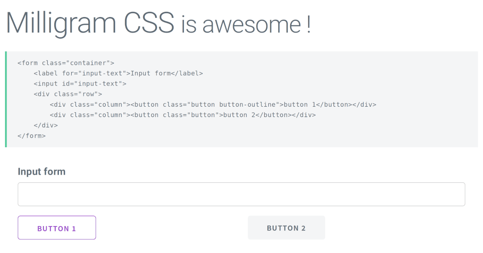Click the word "Milligram" in the heading
The height and width of the screenshot is (253, 483).
click(x=61, y=22)
